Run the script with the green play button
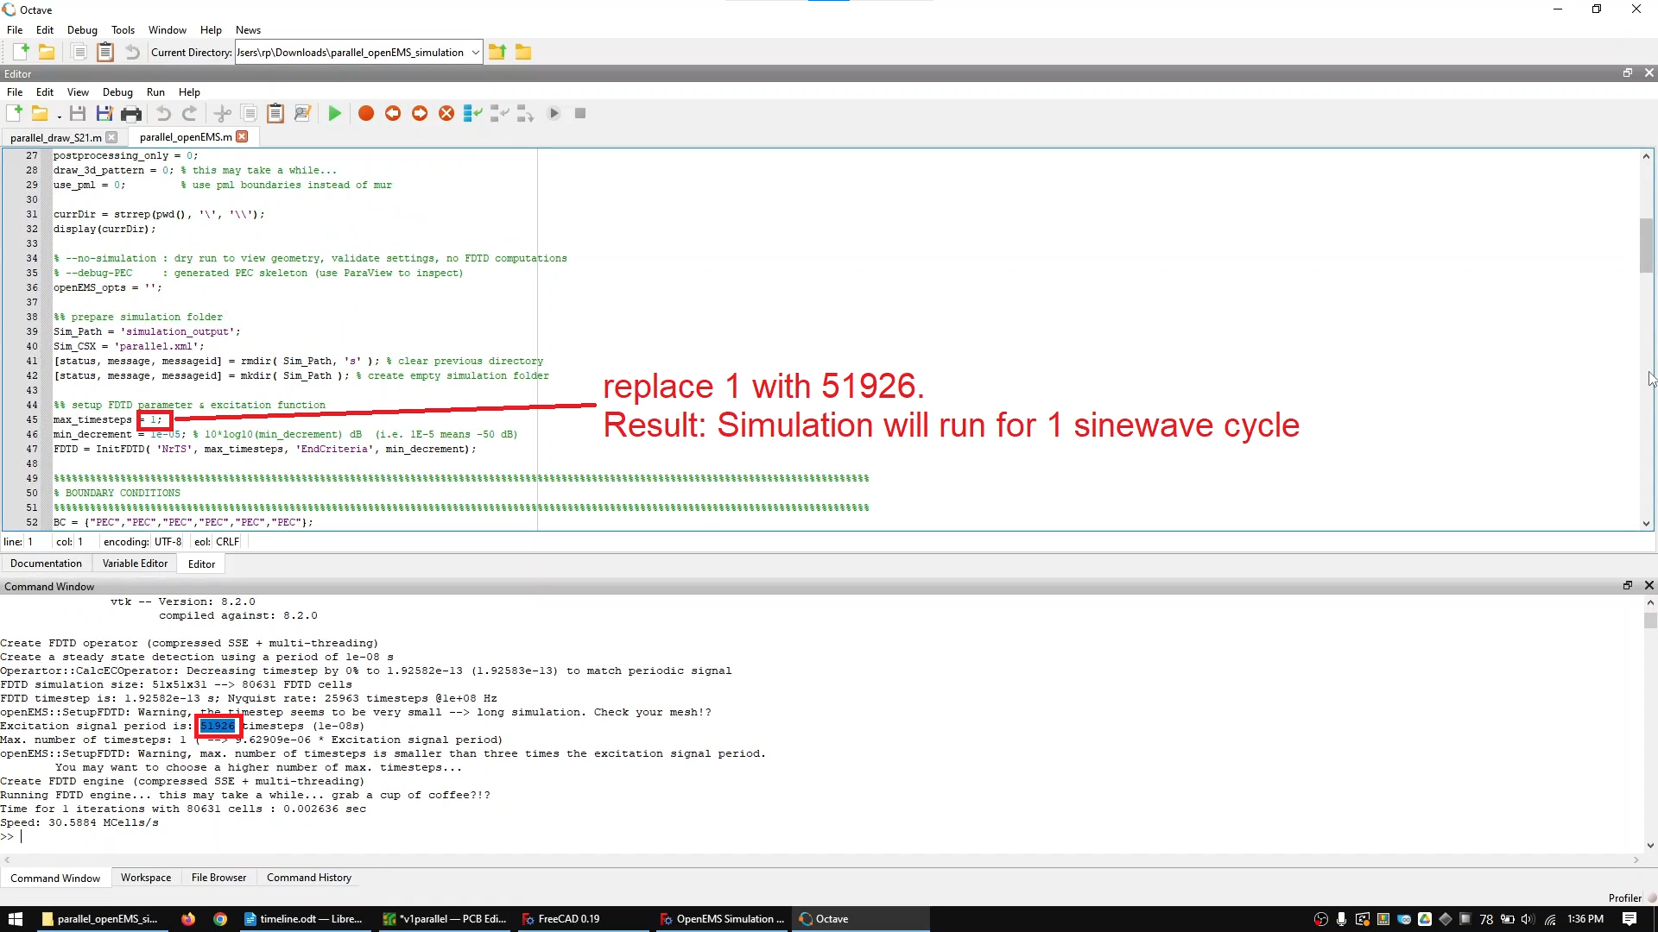The width and height of the screenshot is (1658, 932). point(335,113)
